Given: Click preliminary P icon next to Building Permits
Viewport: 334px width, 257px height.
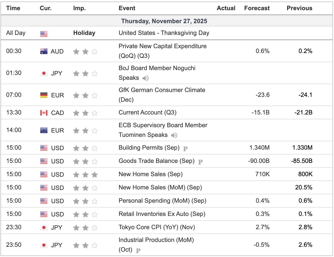Looking at the screenshot, I should (185, 148).
